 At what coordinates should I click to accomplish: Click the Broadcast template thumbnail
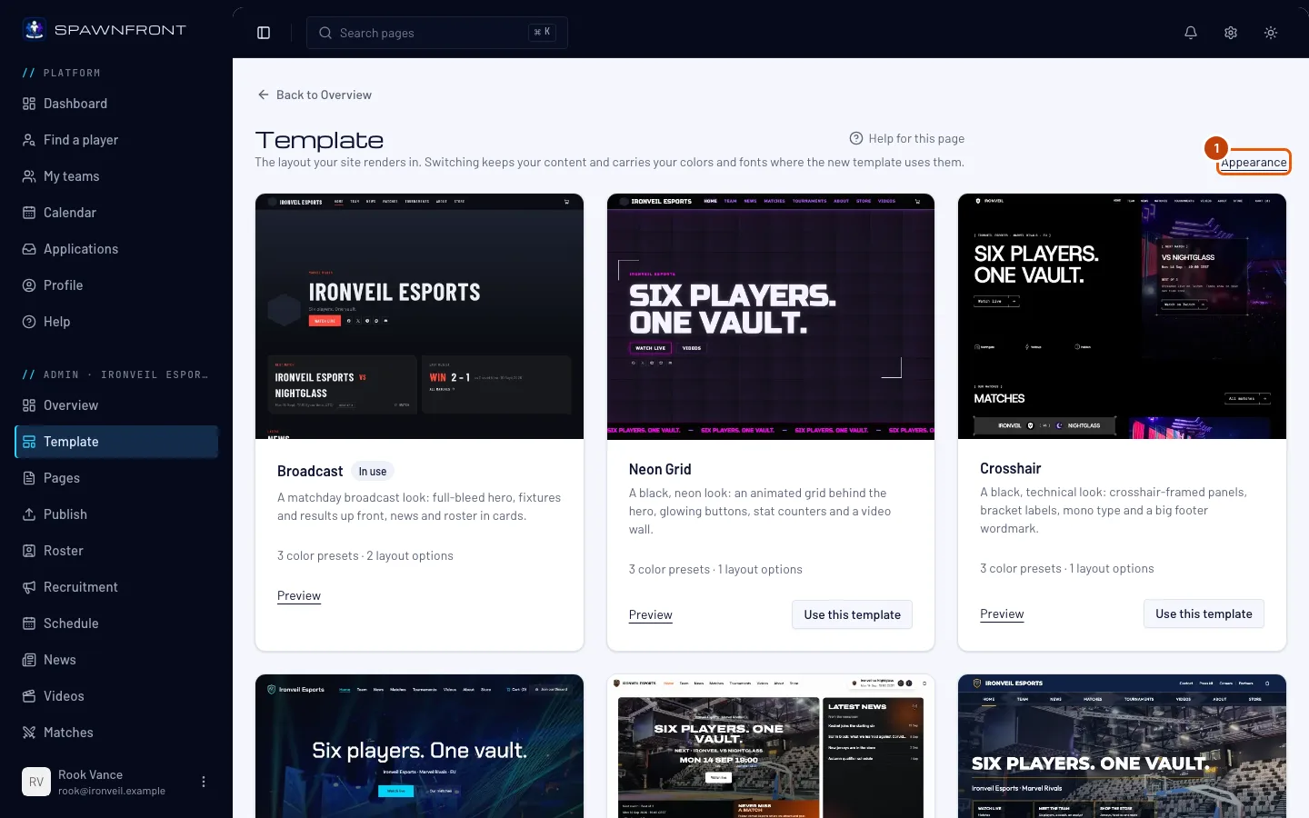[419, 316]
